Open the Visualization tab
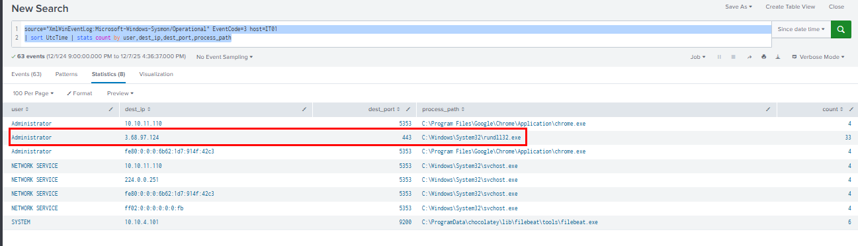The height and width of the screenshot is (246, 858). 156,74
